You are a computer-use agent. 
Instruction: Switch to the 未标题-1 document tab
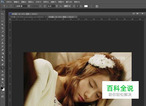pyautogui.click(x=27, y=17)
